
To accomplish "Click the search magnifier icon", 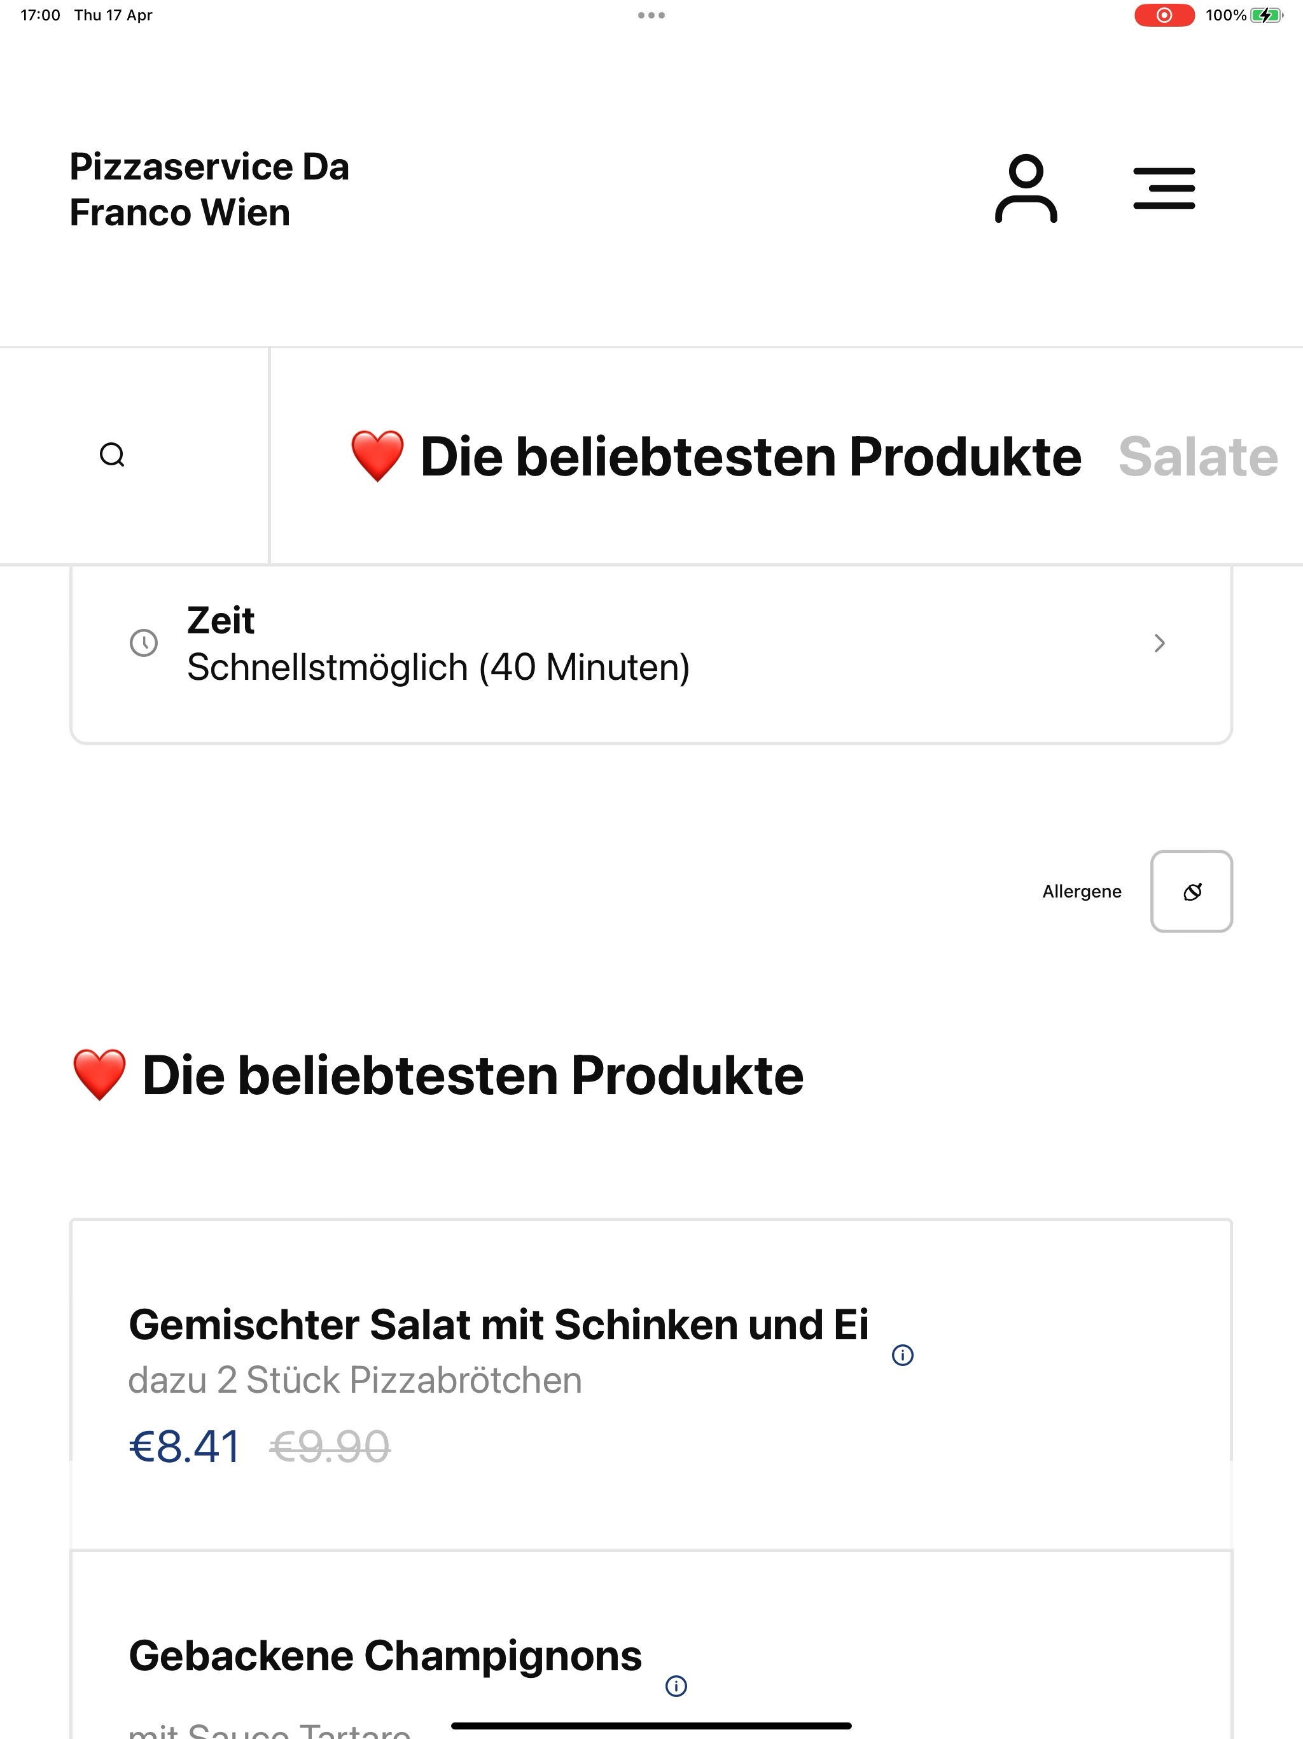I will point(113,455).
